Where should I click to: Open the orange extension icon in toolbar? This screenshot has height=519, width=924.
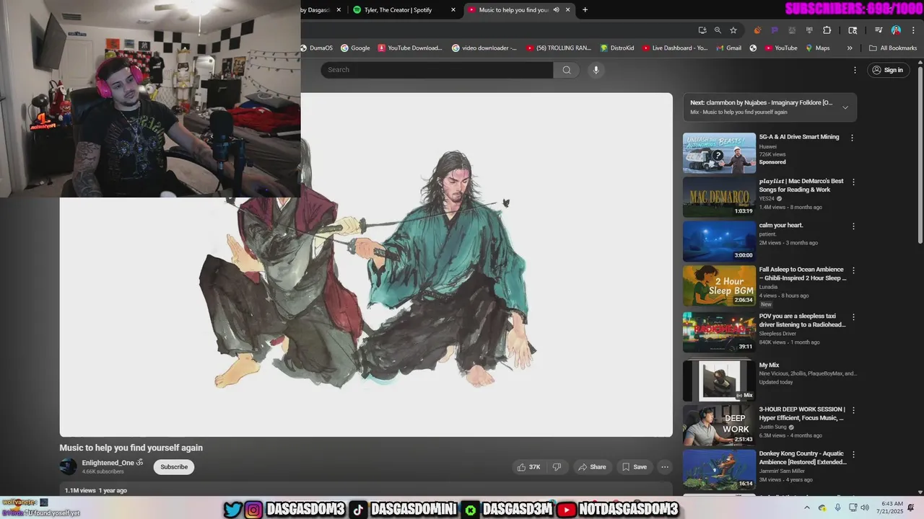(x=757, y=30)
